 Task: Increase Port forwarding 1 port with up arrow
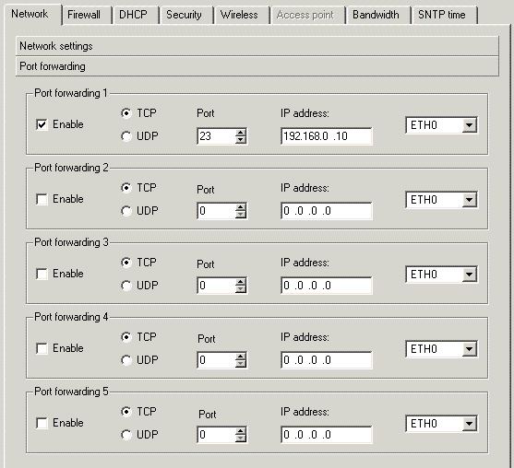click(x=241, y=133)
